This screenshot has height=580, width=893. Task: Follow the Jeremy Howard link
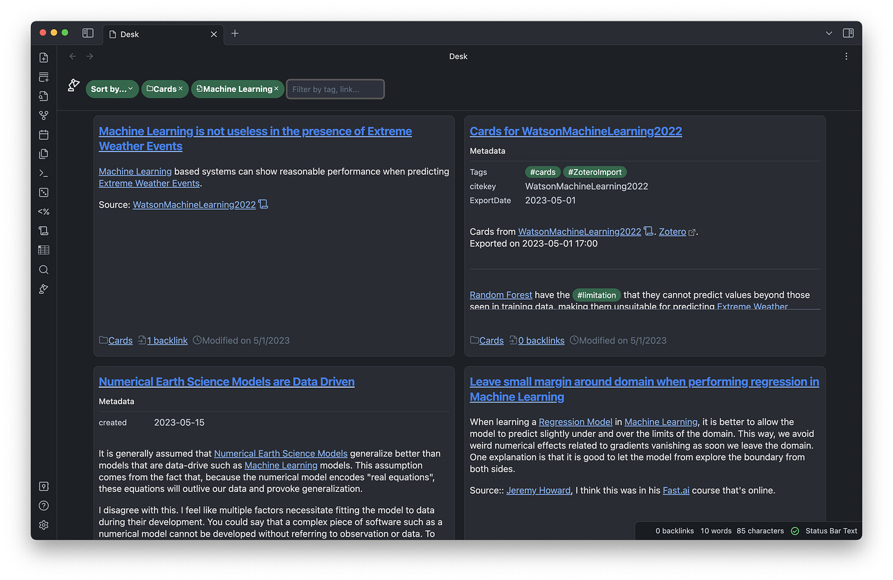[x=538, y=491]
